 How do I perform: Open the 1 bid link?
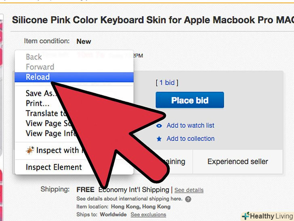pos(167,83)
